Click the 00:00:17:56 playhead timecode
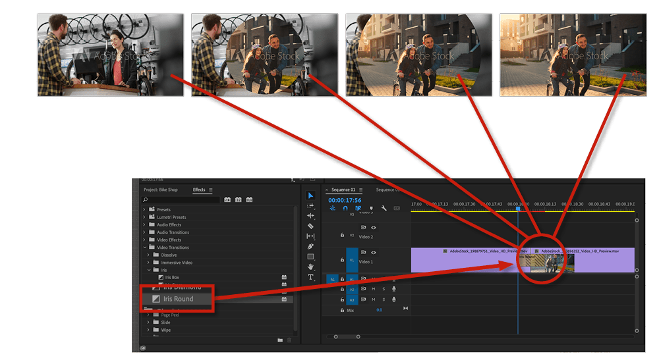This screenshot has height=362, width=659. [345, 200]
